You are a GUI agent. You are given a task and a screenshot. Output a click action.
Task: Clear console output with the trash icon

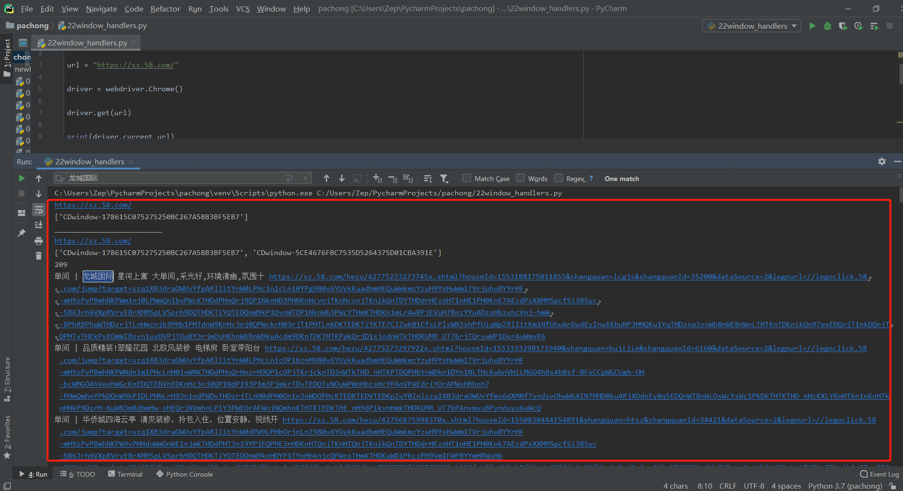(x=39, y=256)
